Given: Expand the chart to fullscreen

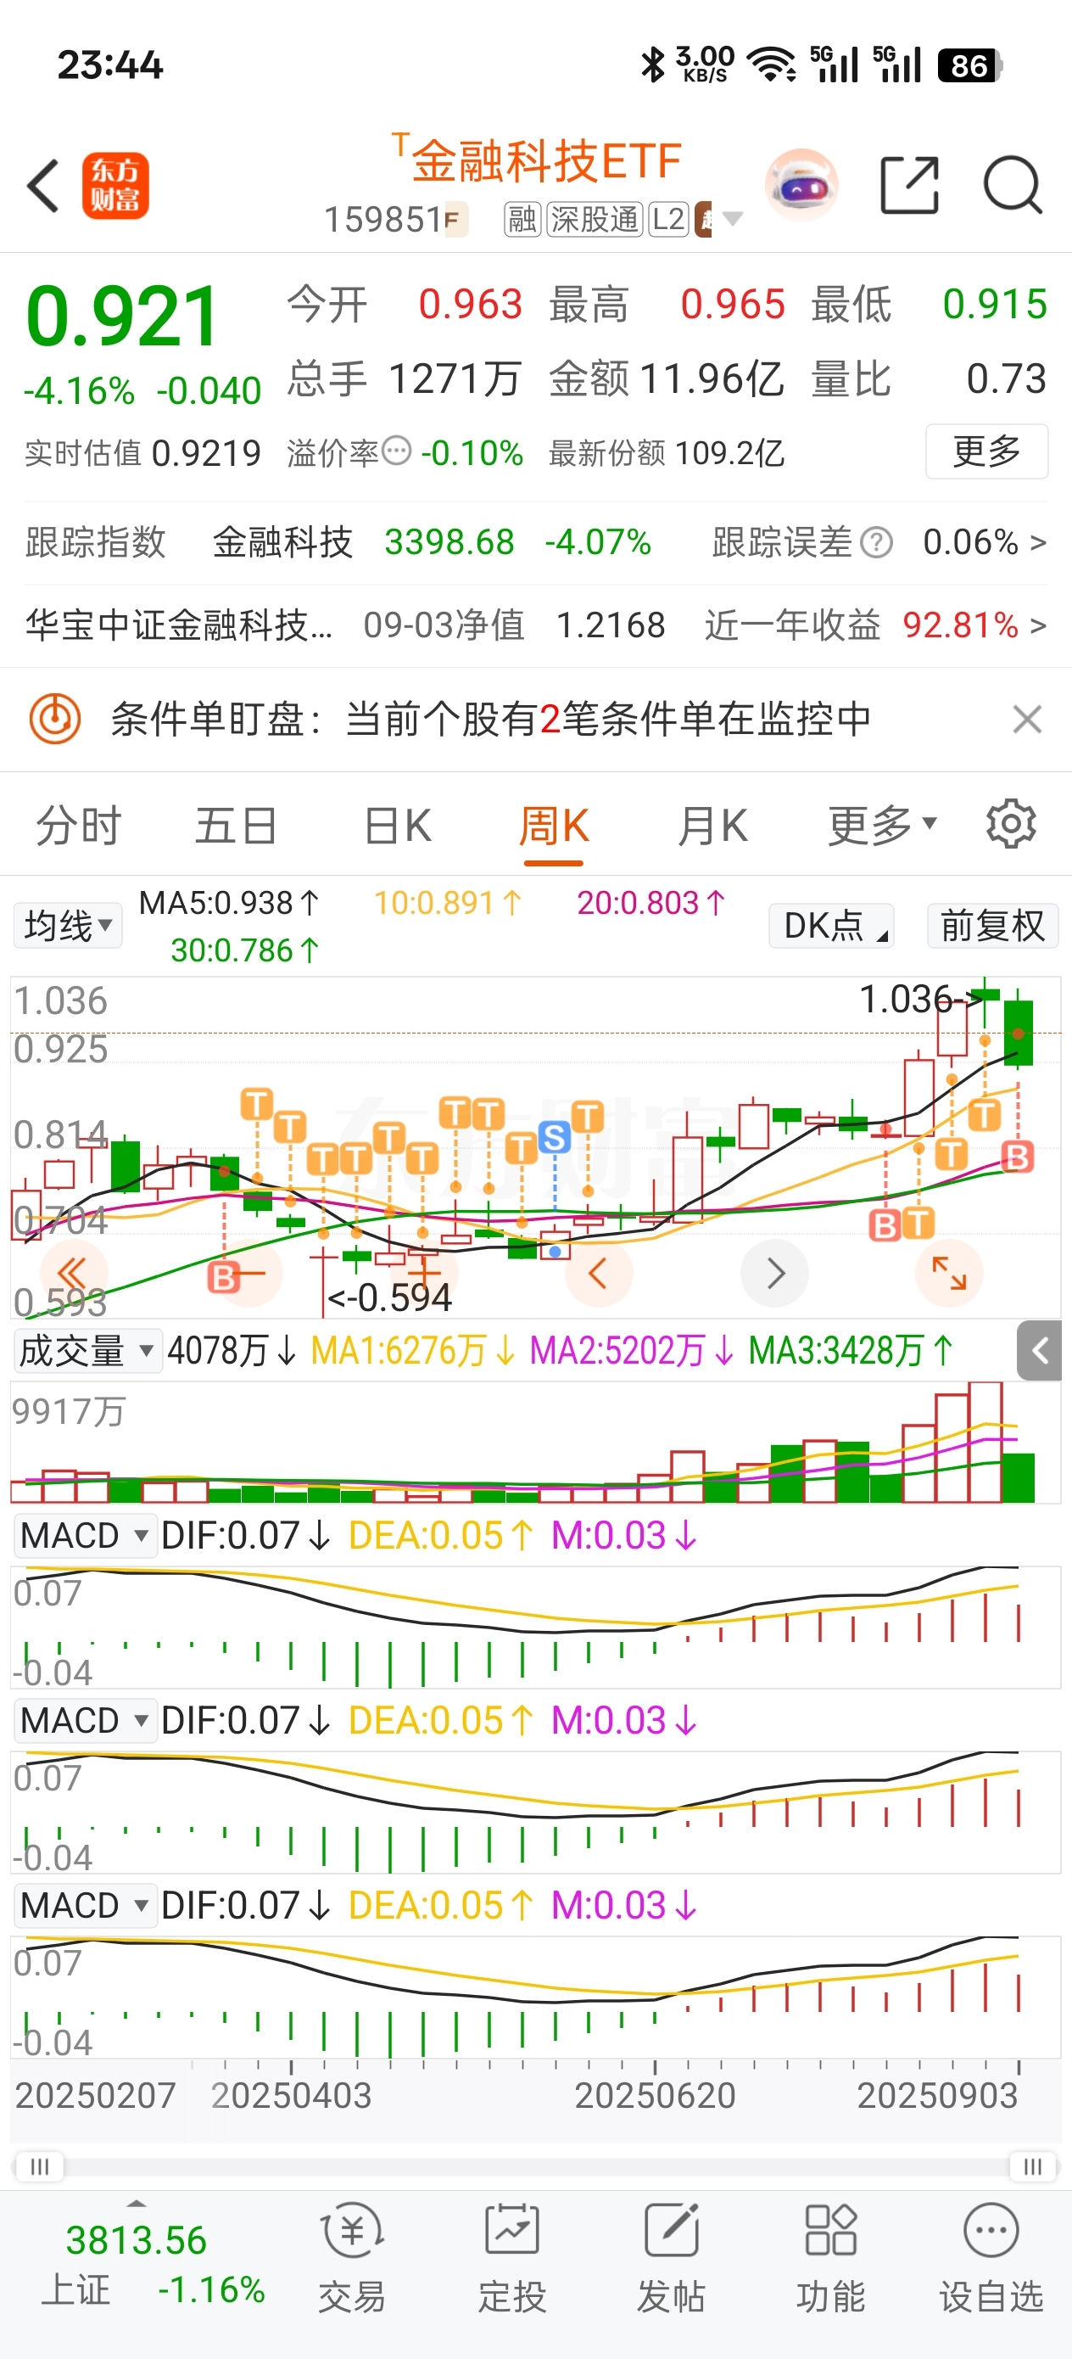Looking at the screenshot, I should 949,1273.
